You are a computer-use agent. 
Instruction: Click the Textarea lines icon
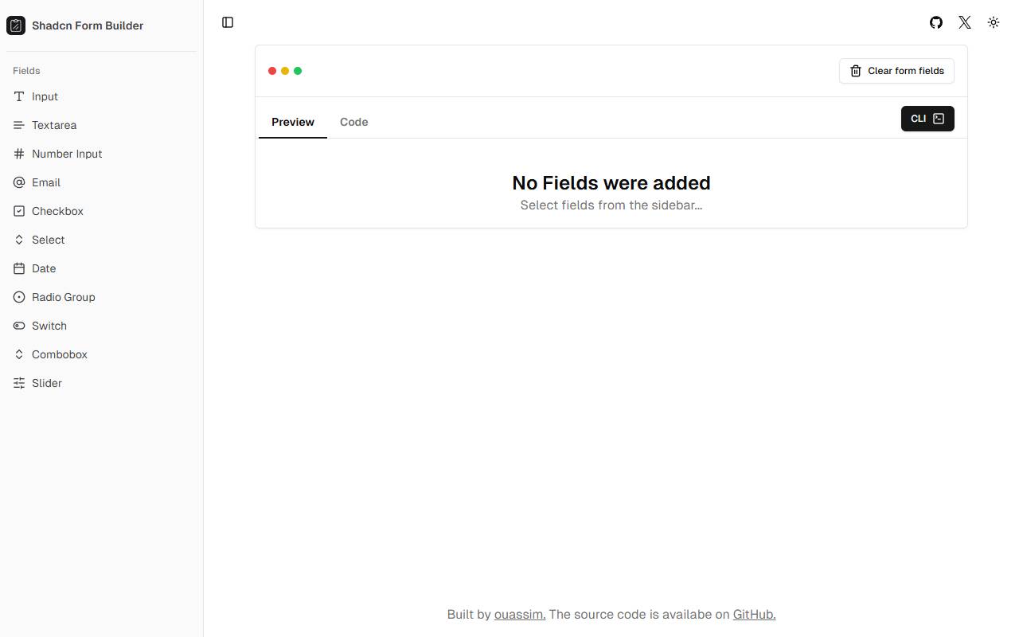(19, 125)
